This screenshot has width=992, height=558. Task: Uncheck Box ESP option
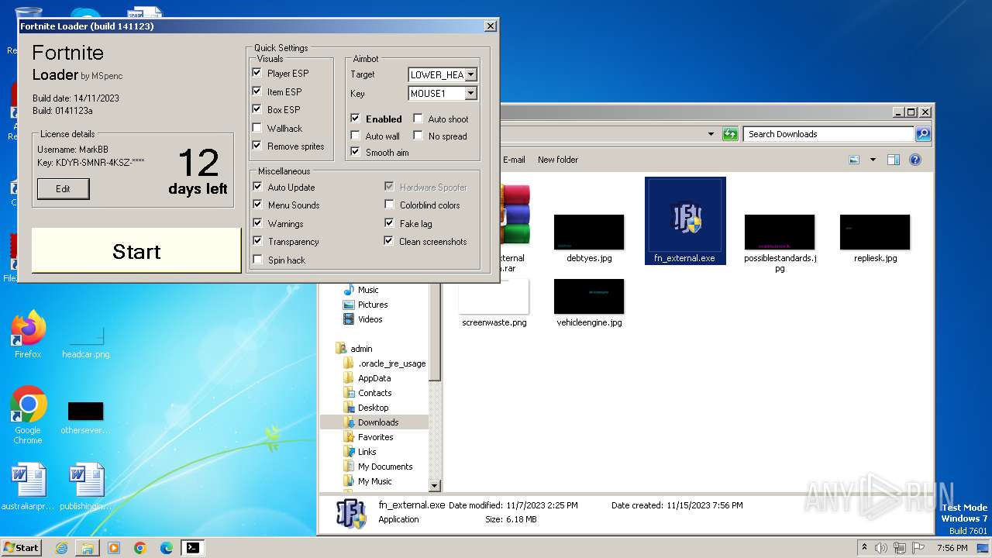257,109
